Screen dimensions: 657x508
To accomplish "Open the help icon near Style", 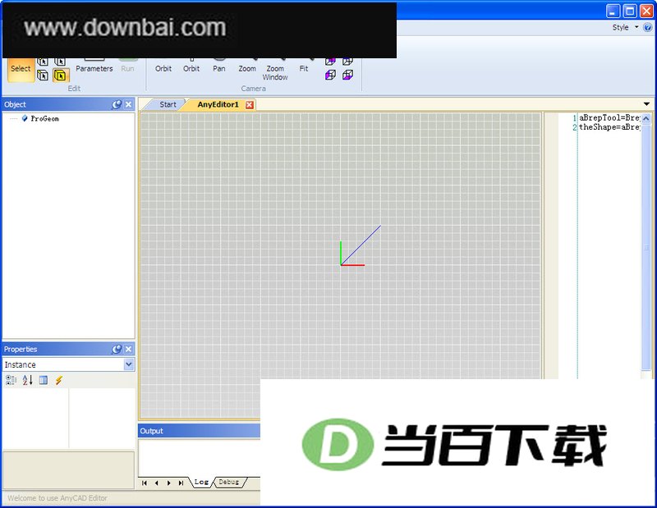I will (648, 28).
